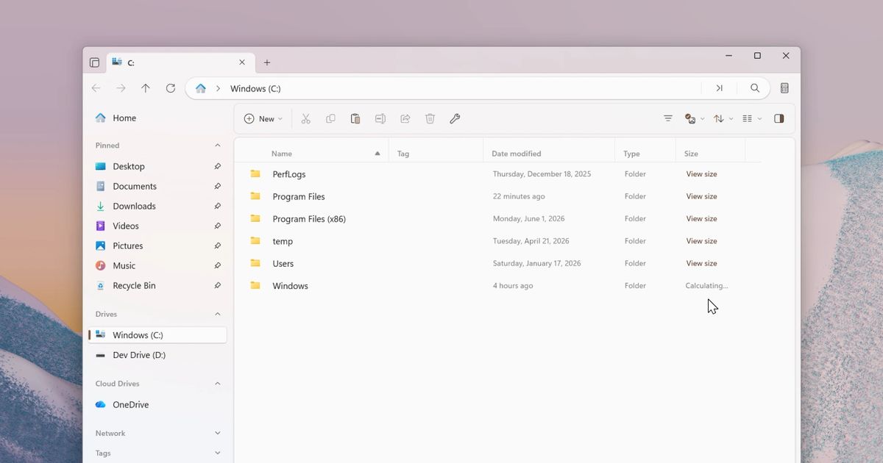Click View size for PerfLogs
Viewport: 883px width, 463px height.
(x=701, y=174)
